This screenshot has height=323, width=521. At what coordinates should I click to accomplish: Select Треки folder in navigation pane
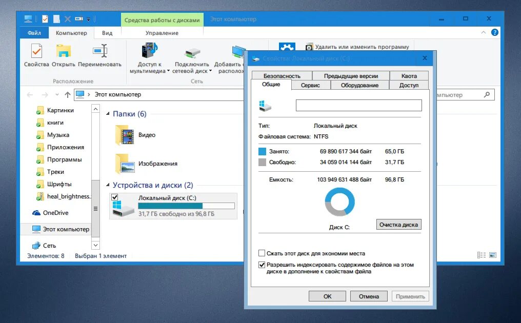click(50, 172)
